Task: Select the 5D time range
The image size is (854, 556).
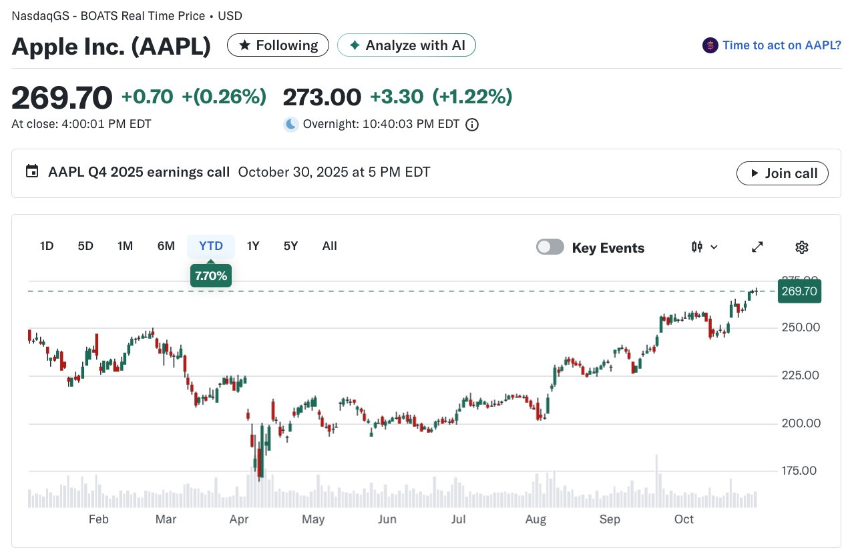Action: pos(85,246)
